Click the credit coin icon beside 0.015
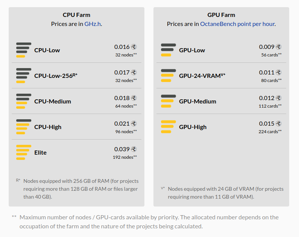 (x=279, y=124)
